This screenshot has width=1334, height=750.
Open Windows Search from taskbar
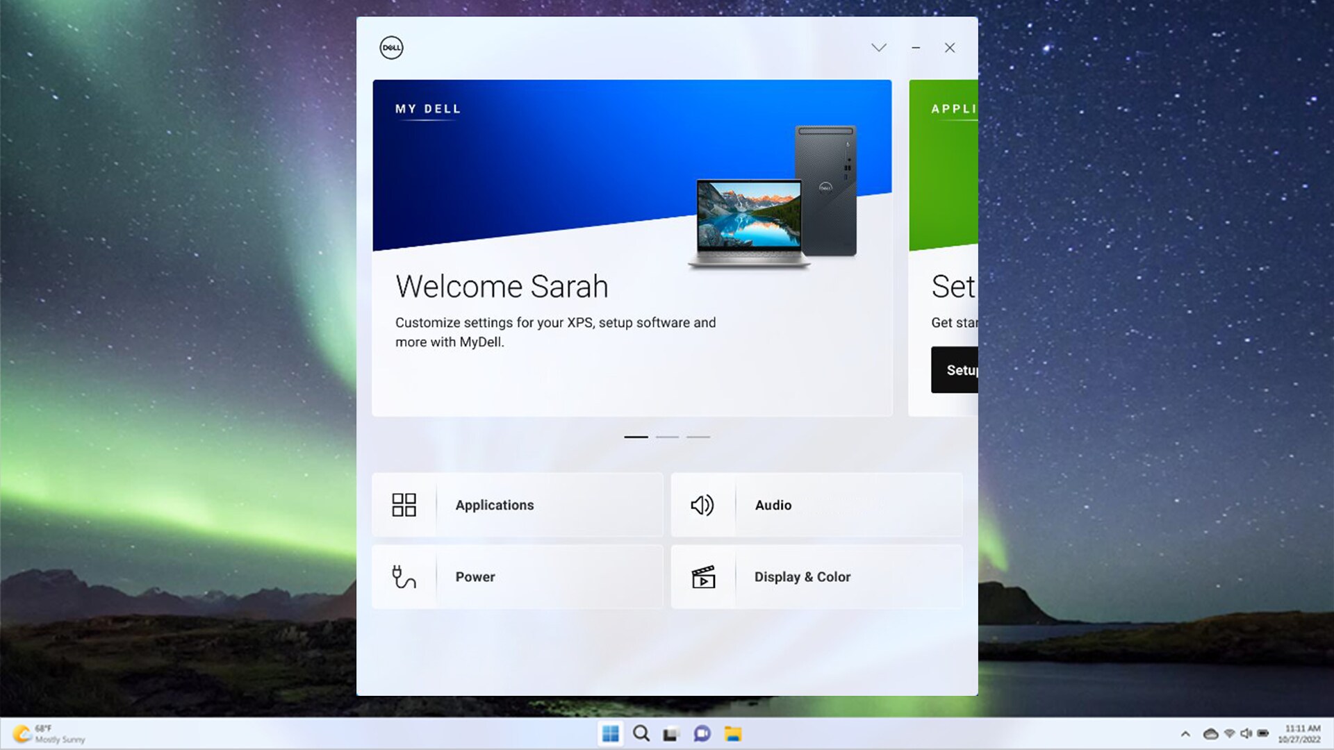click(x=641, y=733)
